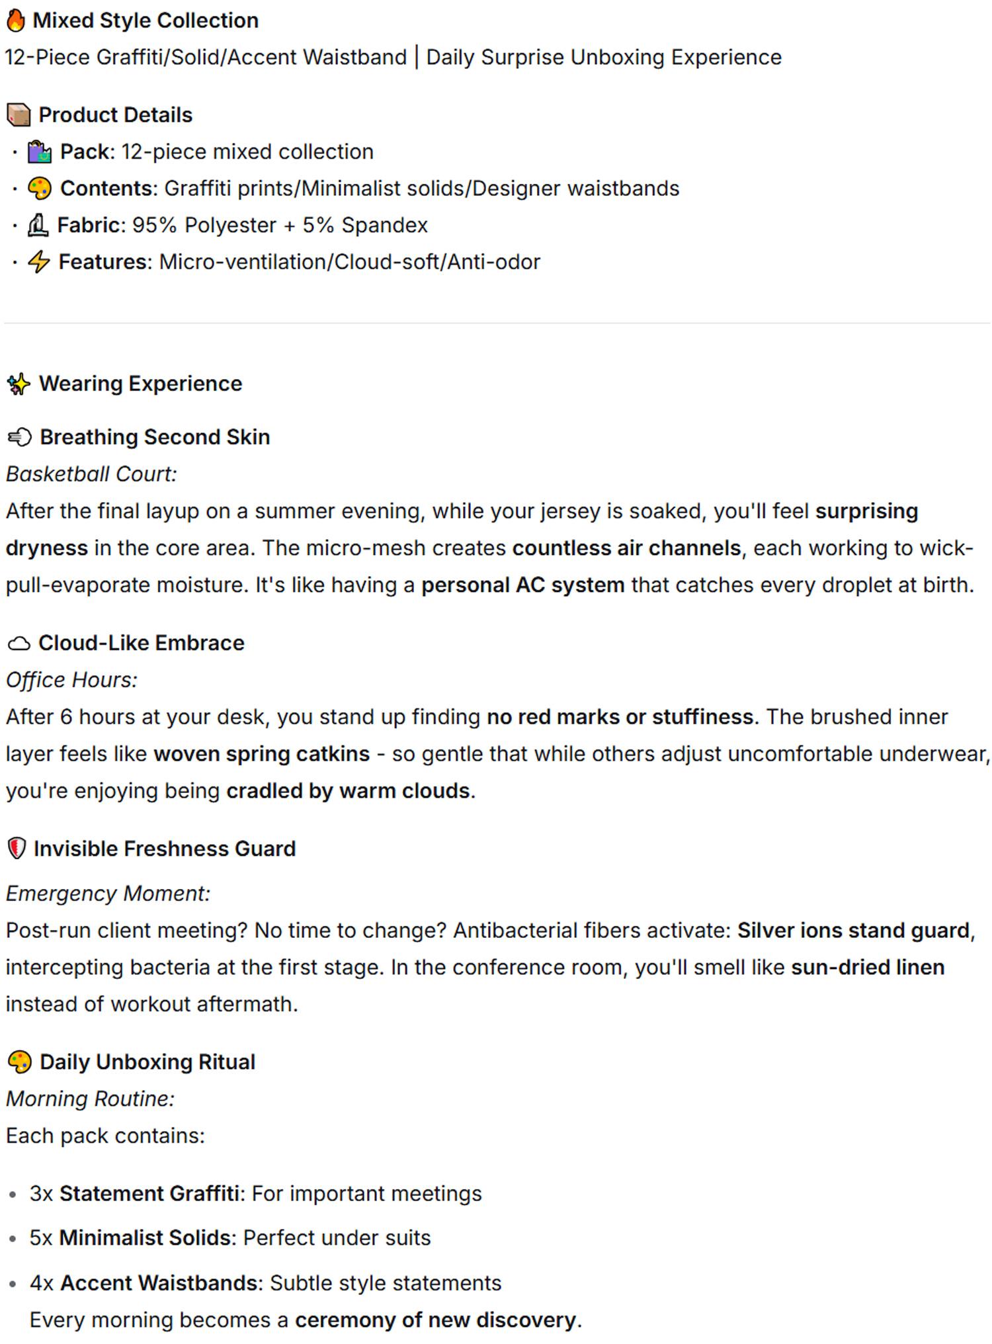992x1344 pixels.
Task: Click the palette icon next to Contents
Action: tap(39, 189)
